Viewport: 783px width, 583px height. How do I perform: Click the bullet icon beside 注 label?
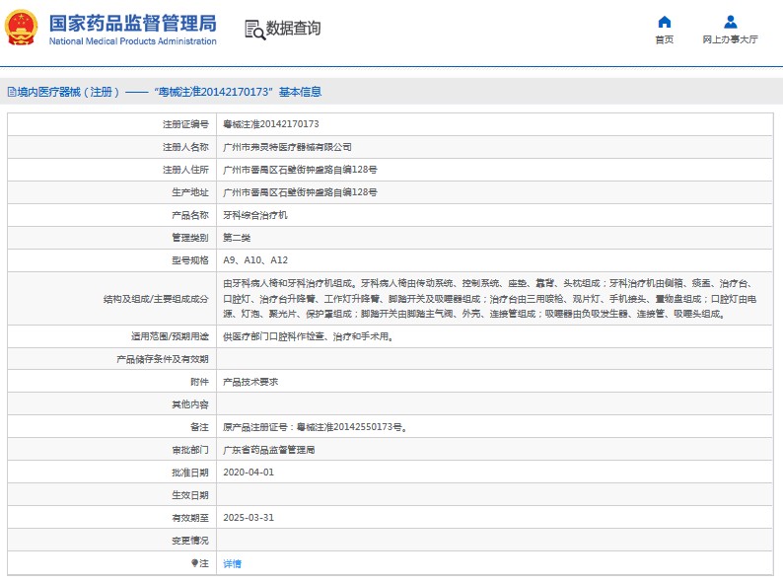pos(194,563)
